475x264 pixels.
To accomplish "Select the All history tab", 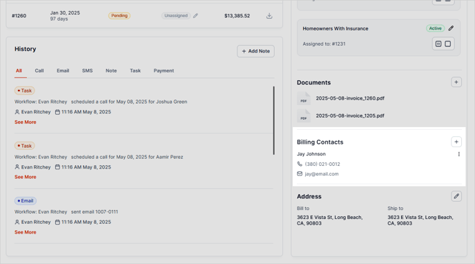I will click(19, 70).
